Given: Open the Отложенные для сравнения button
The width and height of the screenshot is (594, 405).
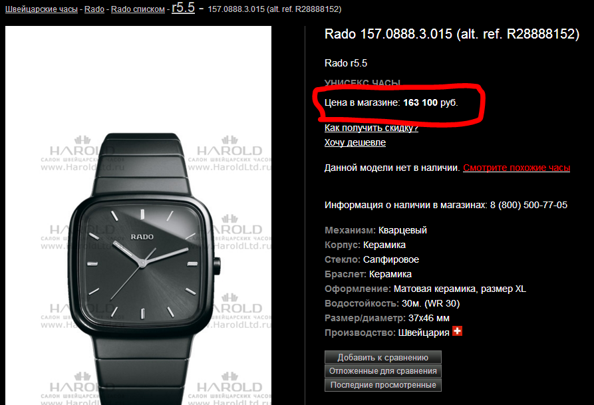Looking at the screenshot, I should [383, 371].
